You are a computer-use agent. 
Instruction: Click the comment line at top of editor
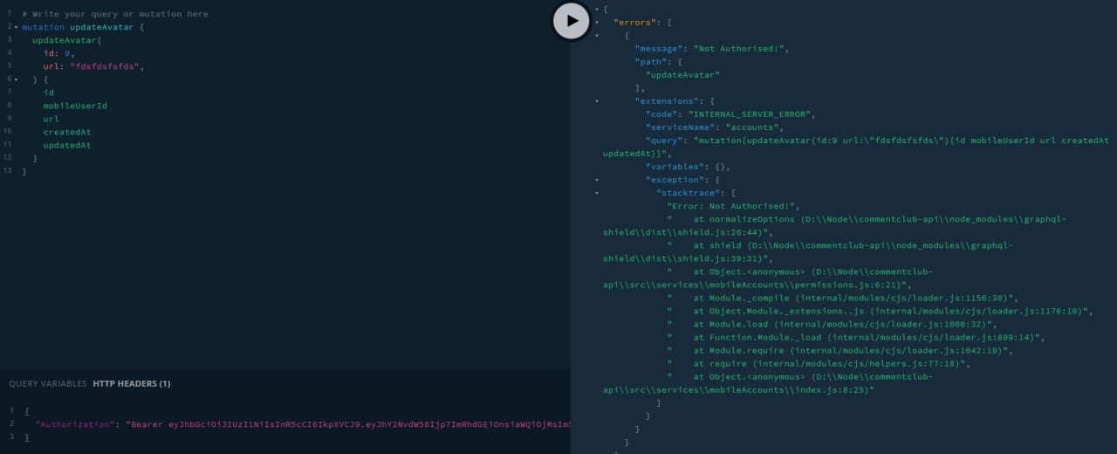click(115, 14)
